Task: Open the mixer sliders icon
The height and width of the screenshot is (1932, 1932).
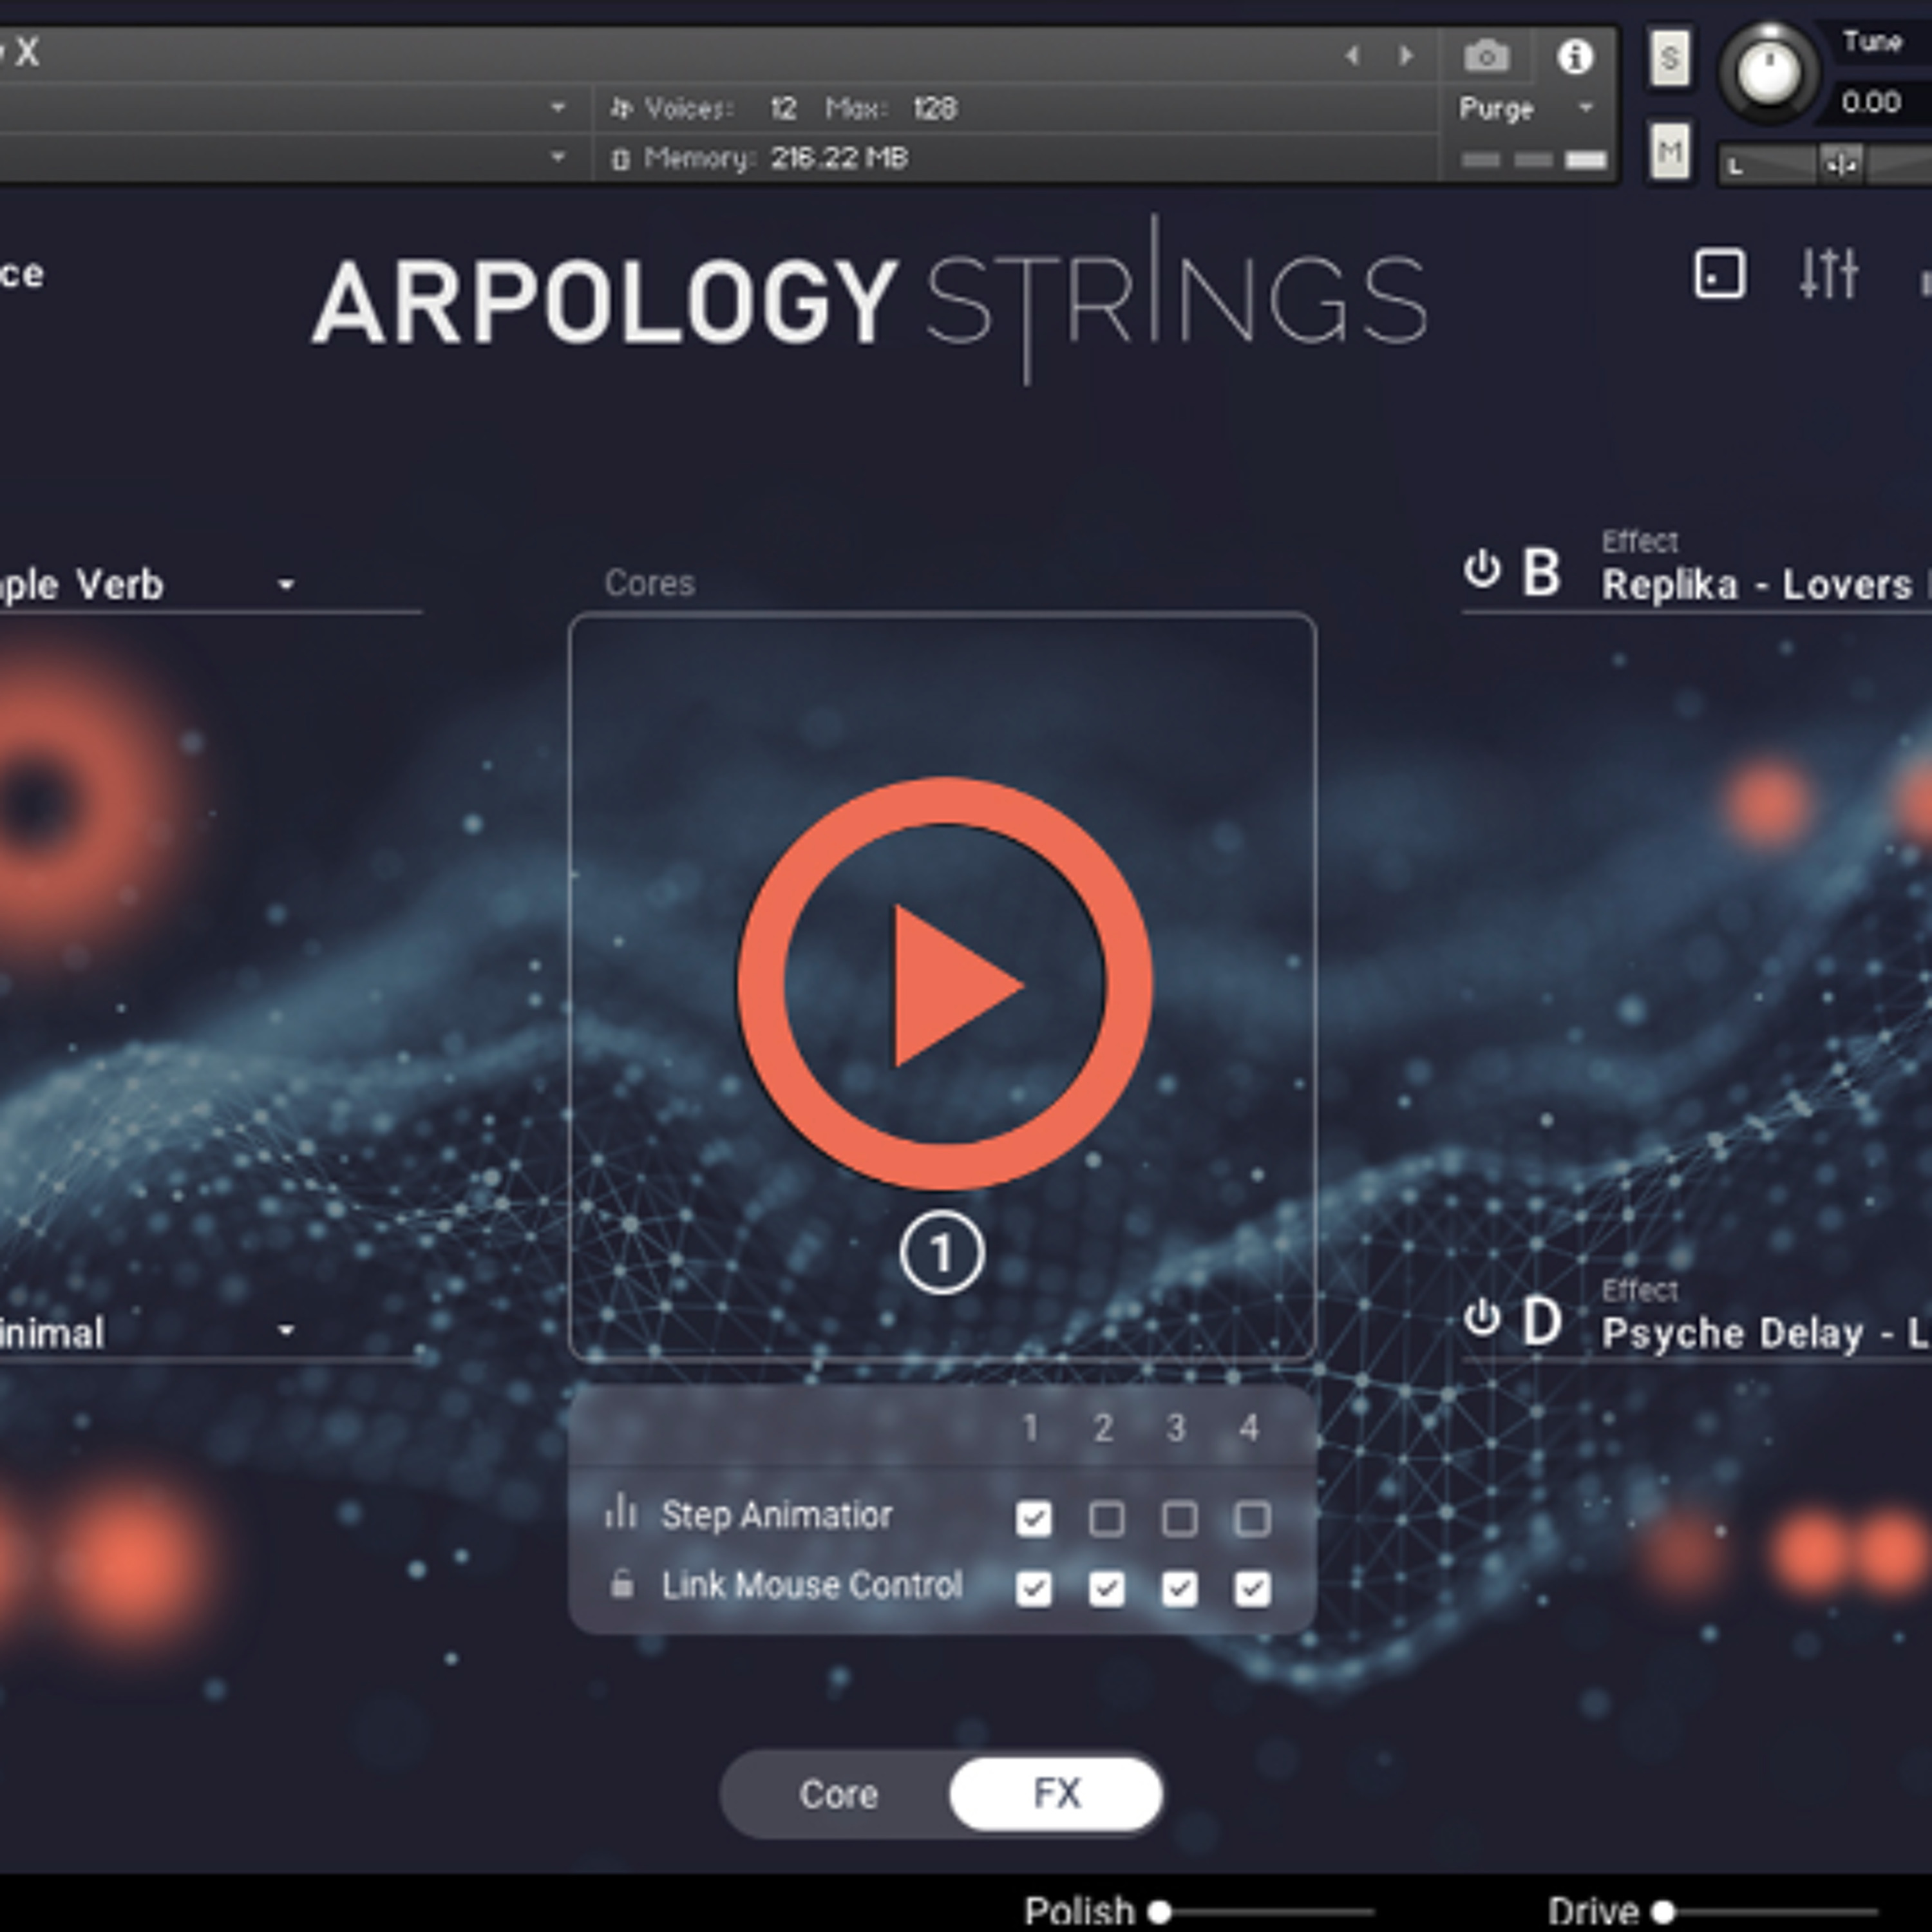Action: click(1828, 273)
